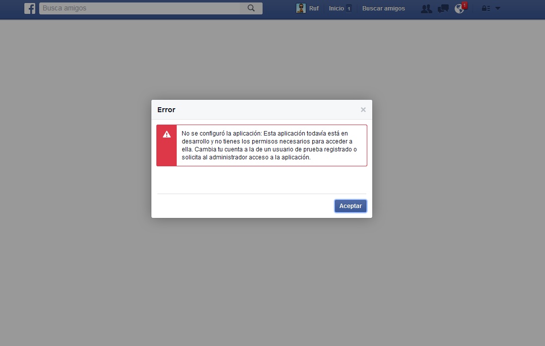
Task: Click the counter badge beside Inicio
Action: [349, 9]
